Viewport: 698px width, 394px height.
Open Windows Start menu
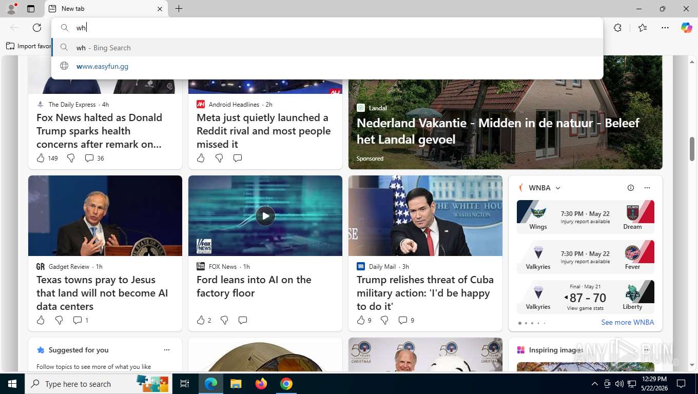pos(12,384)
